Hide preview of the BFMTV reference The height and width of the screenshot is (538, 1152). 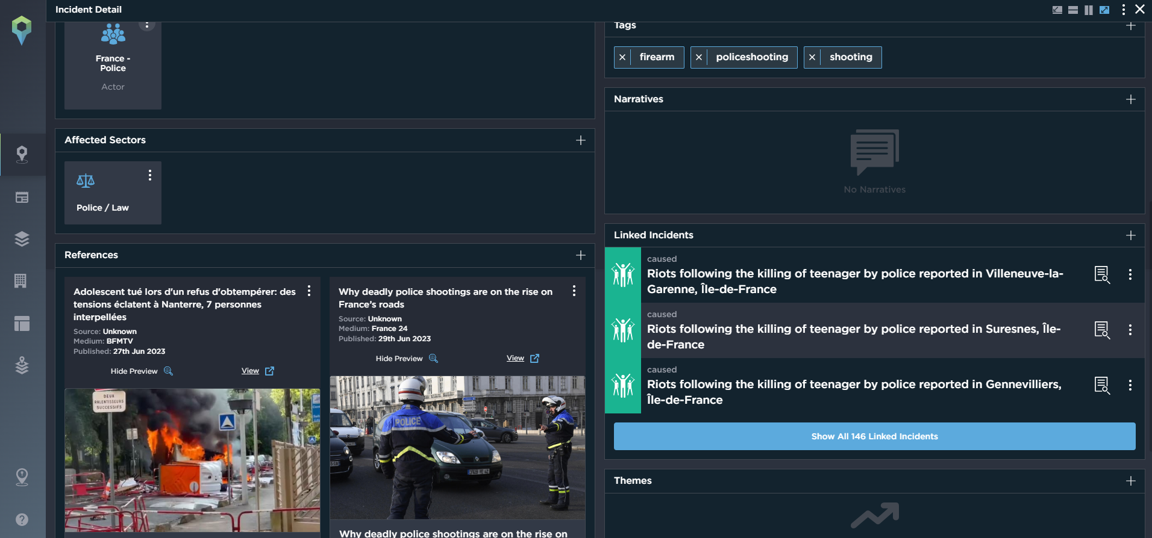[142, 371]
